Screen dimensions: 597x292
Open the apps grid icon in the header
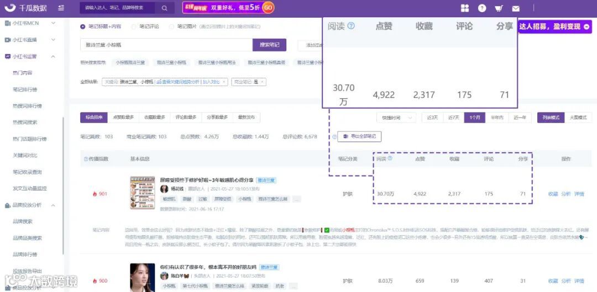pyautogui.click(x=465, y=8)
